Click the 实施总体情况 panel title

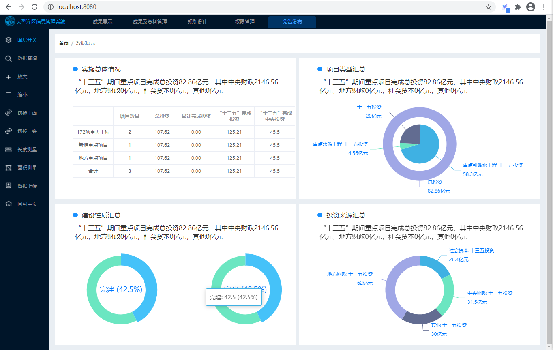click(x=101, y=69)
